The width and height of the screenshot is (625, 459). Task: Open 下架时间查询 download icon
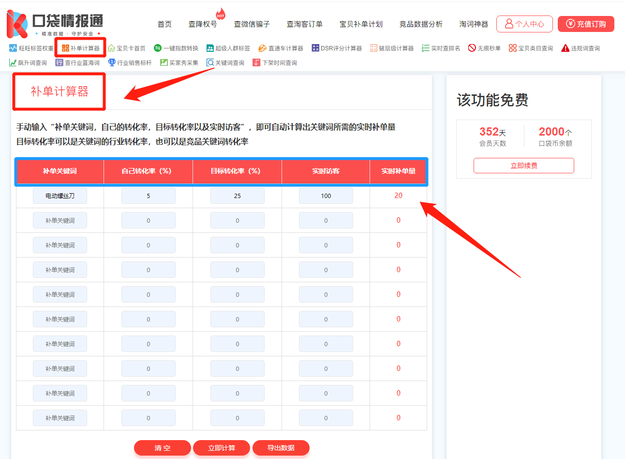pyautogui.click(x=256, y=62)
